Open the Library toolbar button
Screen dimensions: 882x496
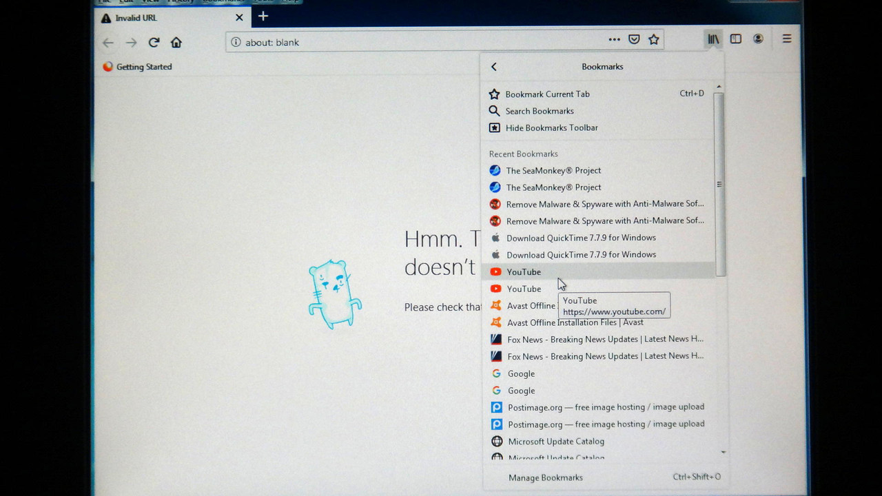[713, 39]
